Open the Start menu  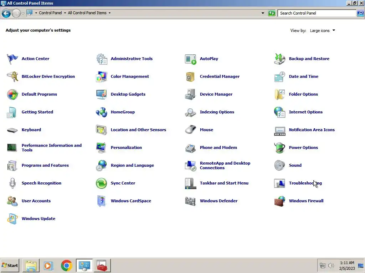(x=10, y=265)
